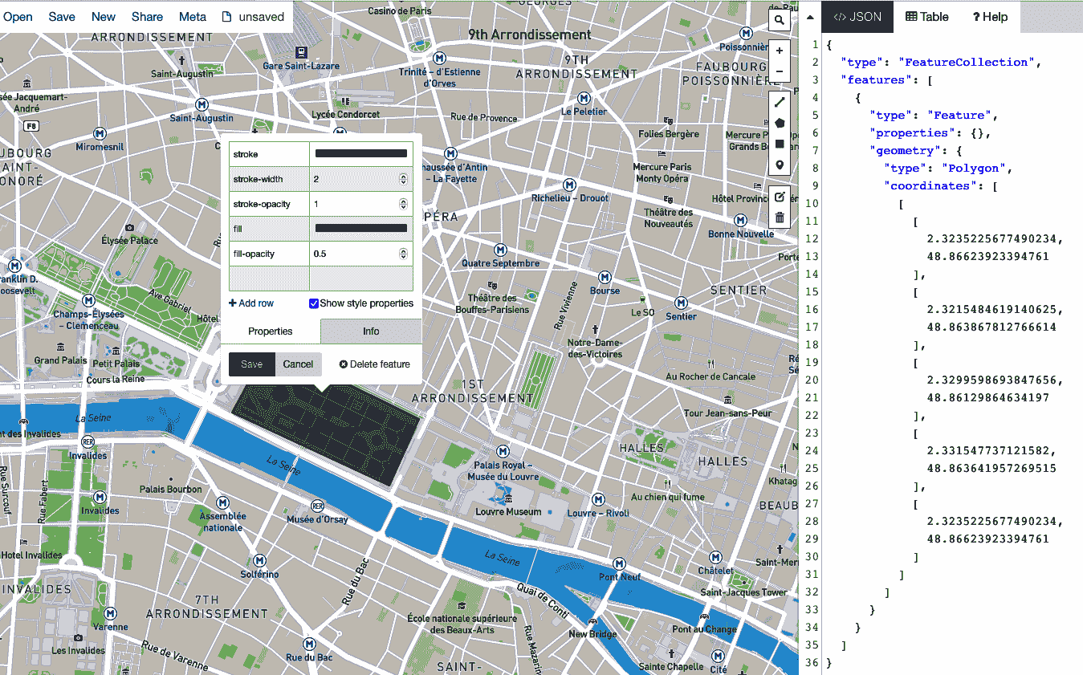The width and height of the screenshot is (1083, 675).
Task: Click the Palais Bourbon map label
Action: (171, 489)
